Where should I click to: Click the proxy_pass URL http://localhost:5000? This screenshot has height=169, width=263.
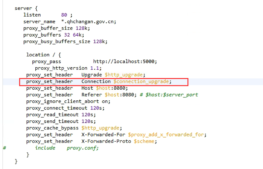click(x=125, y=62)
